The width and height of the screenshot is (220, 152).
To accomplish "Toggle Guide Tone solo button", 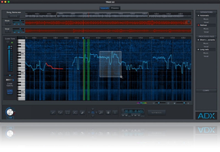I will click(x=8, y=42).
